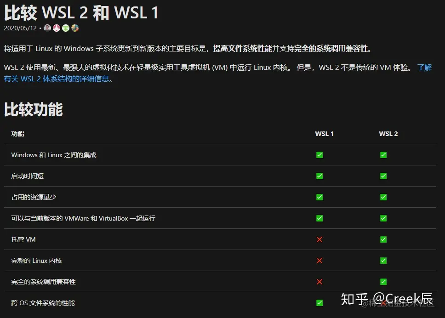Click row label Windows 和 Linux 之间的集成
The image size is (445, 318).
[x=54, y=155]
